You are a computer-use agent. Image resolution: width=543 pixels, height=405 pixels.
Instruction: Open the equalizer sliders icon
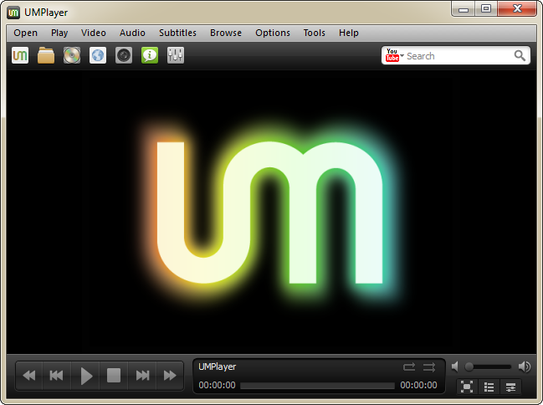pyautogui.click(x=176, y=55)
